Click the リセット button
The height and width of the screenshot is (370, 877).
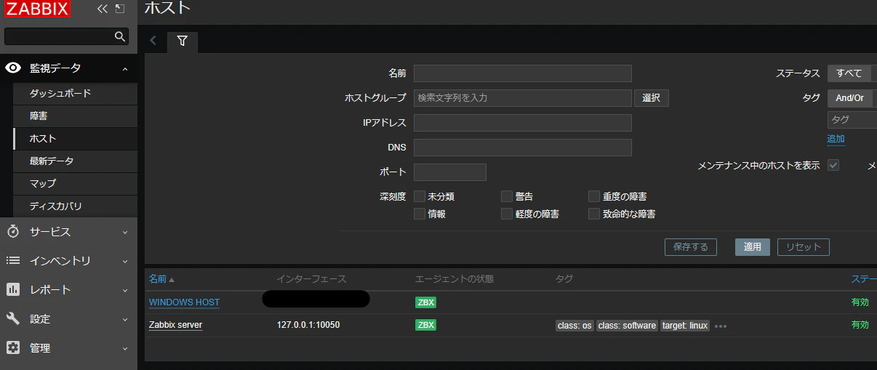(x=804, y=247)
